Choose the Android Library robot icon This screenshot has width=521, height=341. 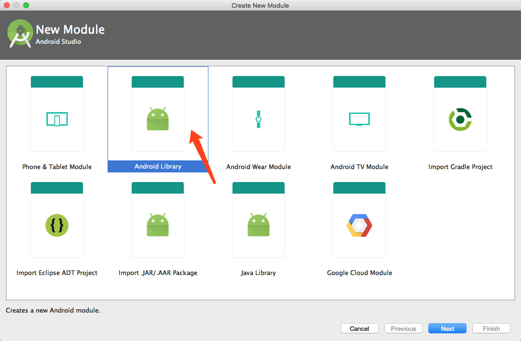pyautogui.click(x=157, y=119)
